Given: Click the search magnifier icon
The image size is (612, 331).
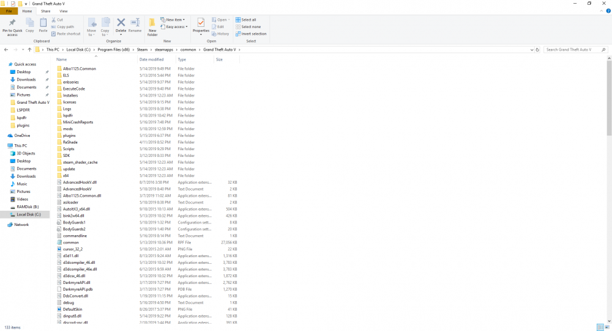Looking at the screenshot, I should tap(603, 50).
